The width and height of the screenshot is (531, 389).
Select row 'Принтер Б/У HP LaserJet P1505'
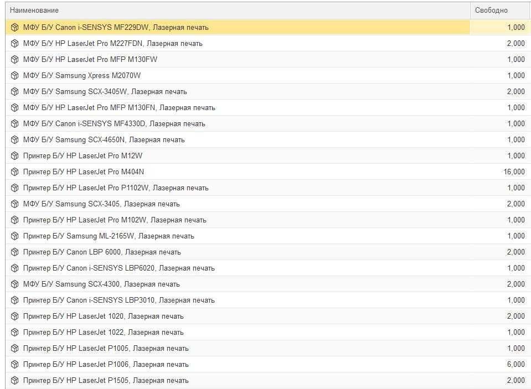(268, 381)
